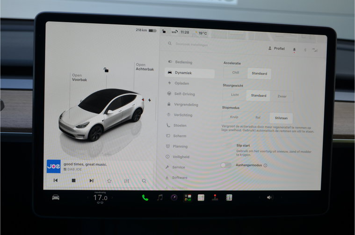Tap the Bluetooth icon
355x235 pixels.
tap(305, 50)
